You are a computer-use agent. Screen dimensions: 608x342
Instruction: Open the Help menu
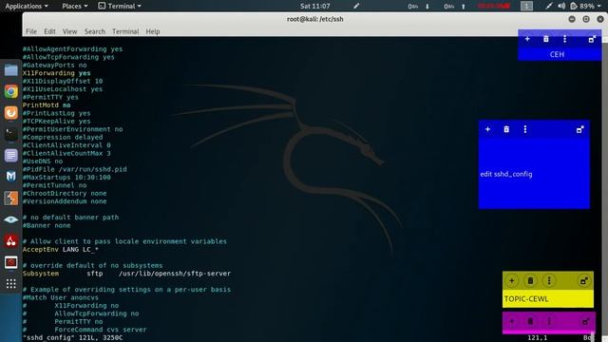click(153, 31)
